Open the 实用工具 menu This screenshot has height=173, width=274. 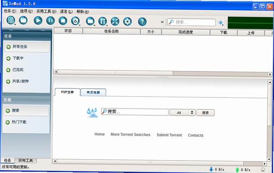pyautogui.click(x=46, y=11)
